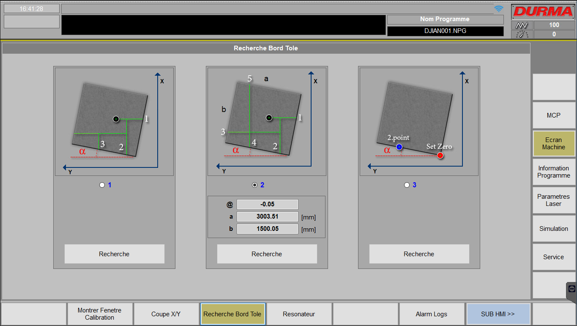
Task: Open the MCP panel
Action: coord(553,115)
